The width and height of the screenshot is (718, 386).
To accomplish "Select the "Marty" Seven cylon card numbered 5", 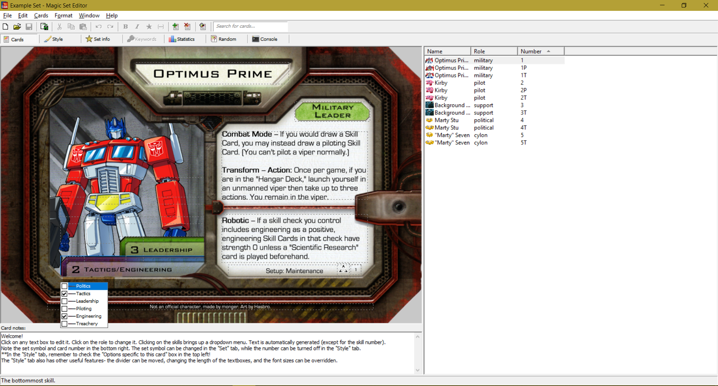I will click(x=494, y=135).
